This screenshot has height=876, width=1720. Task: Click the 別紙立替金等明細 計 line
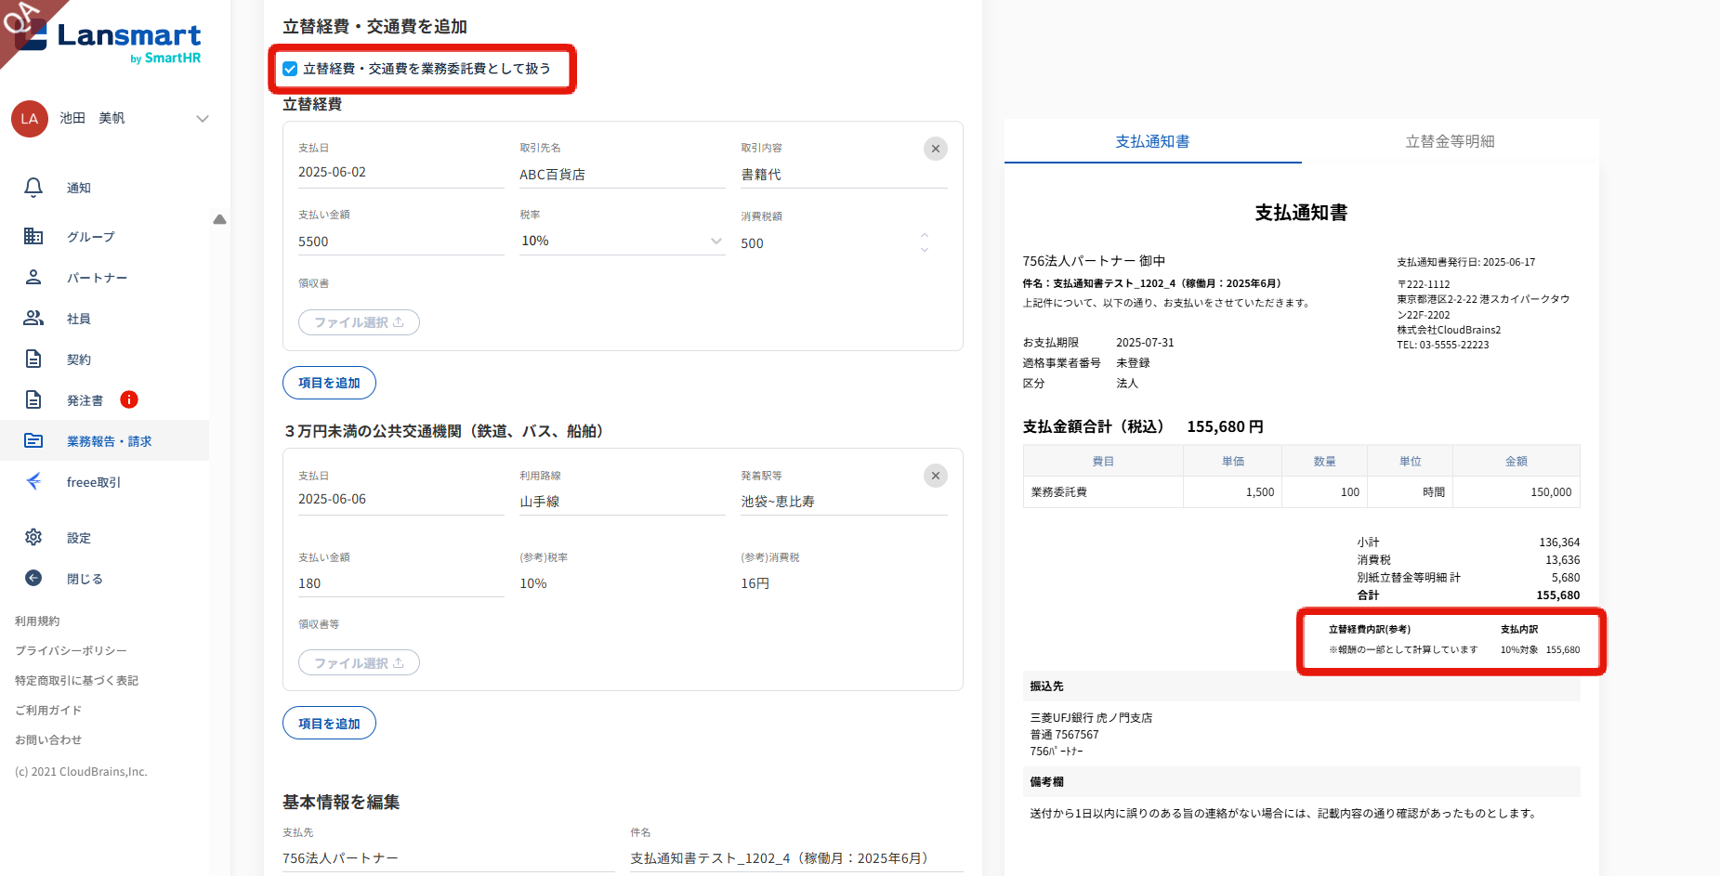click(1468, 578)
